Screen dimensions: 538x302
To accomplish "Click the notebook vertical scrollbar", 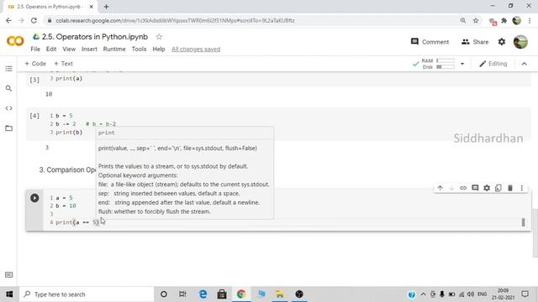I will [x=535, y=233].
